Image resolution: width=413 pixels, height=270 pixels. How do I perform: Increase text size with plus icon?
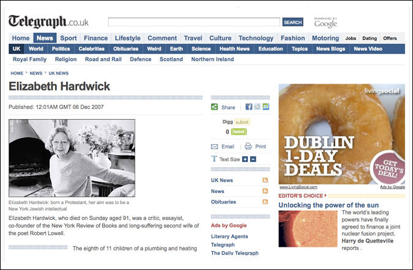pyautogui.click(x=245, y=159)
